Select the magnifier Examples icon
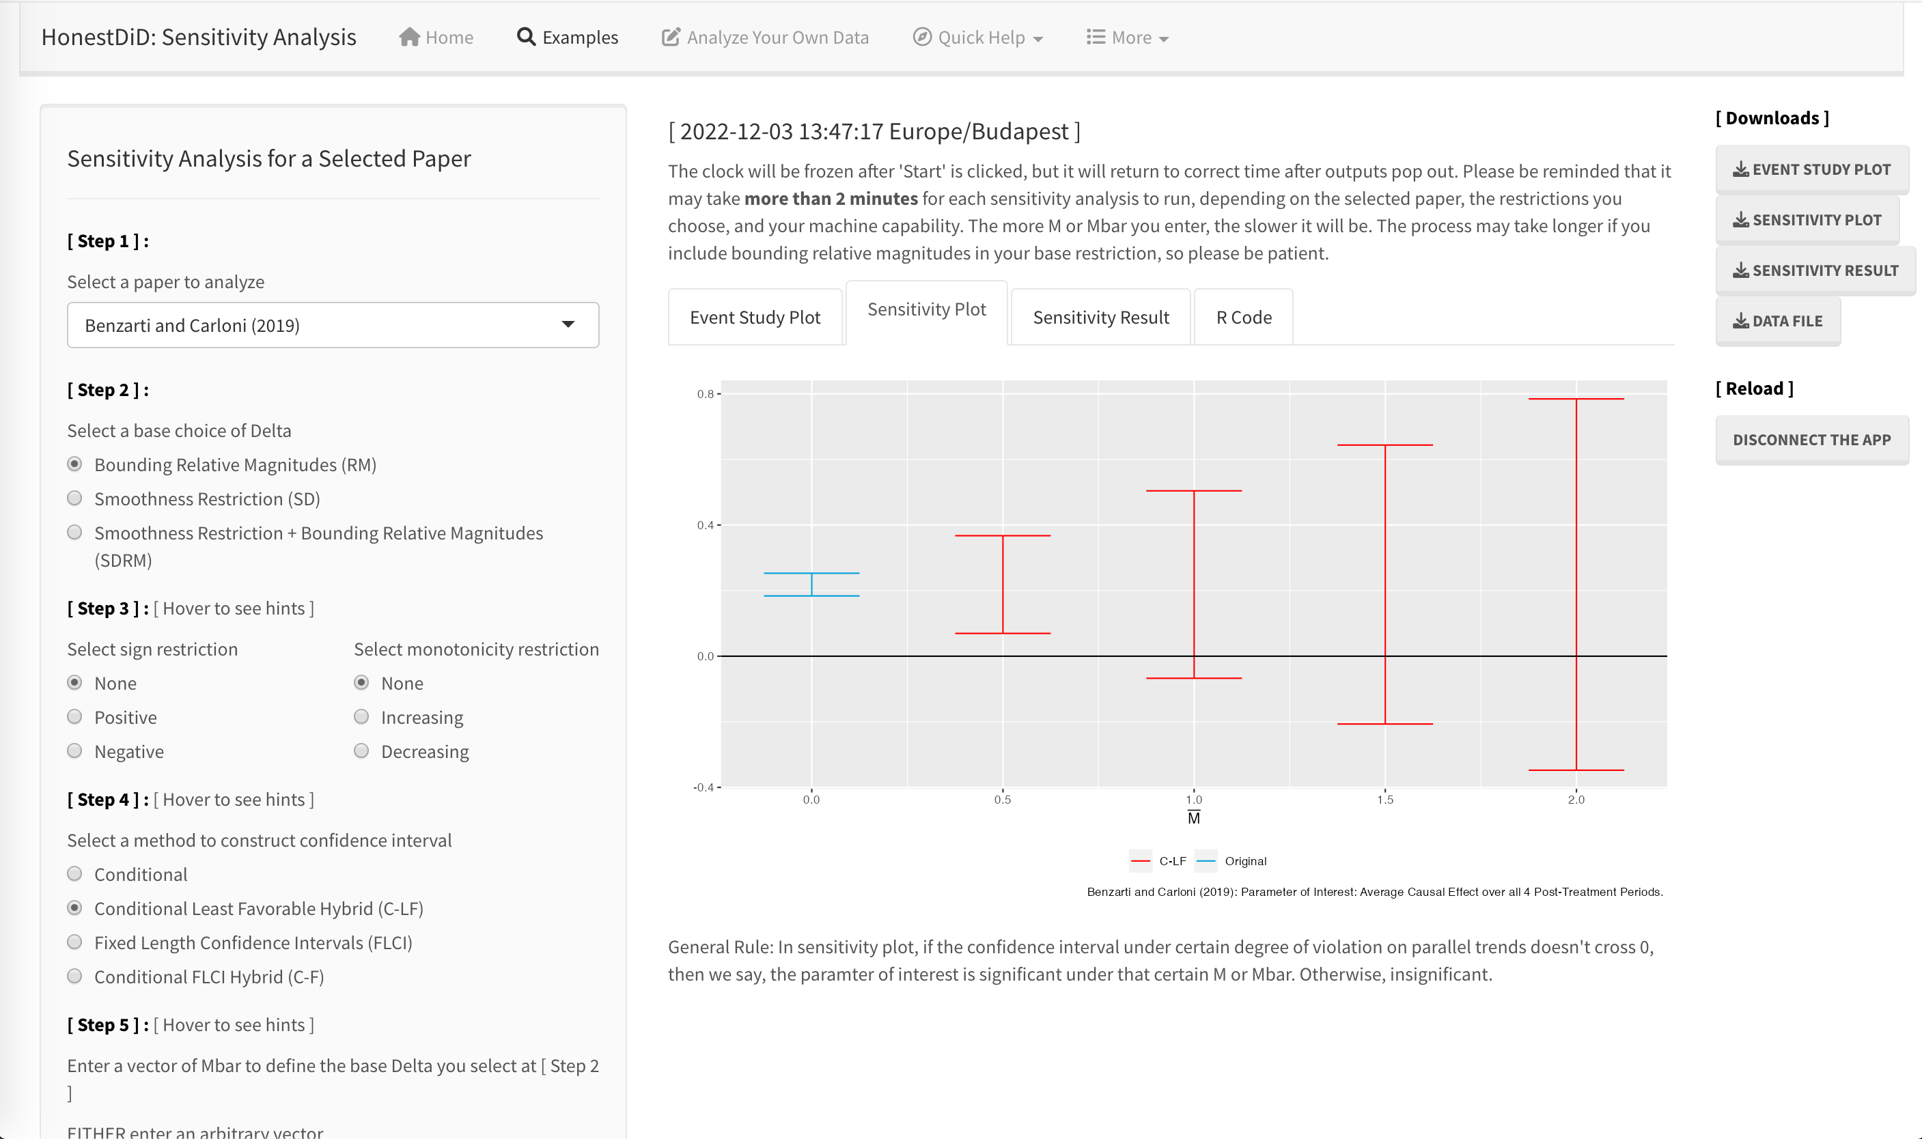This screenshot has width=1922, height=1139. 525,36
